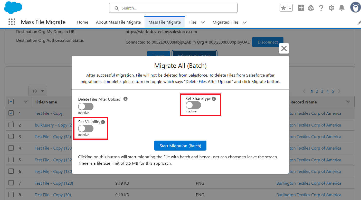The height and width of the screenshot is (200, 361).
Task: Open Test File - Copy (128) link
Action: (x=54, y=183)
